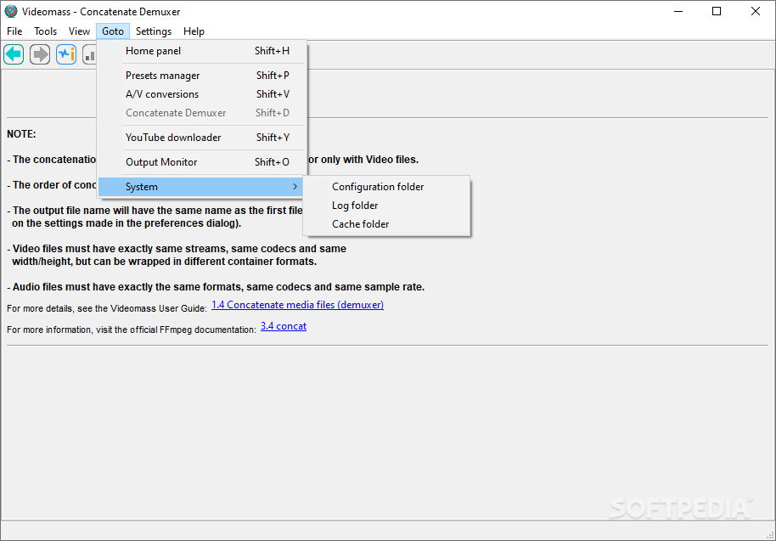Click the partially hidden bar chart toolbar icon
The width and height of the screenshot is (776, 541).
coord(89,54)
